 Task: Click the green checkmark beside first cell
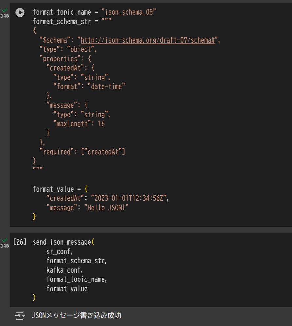[x=5, y=10]
